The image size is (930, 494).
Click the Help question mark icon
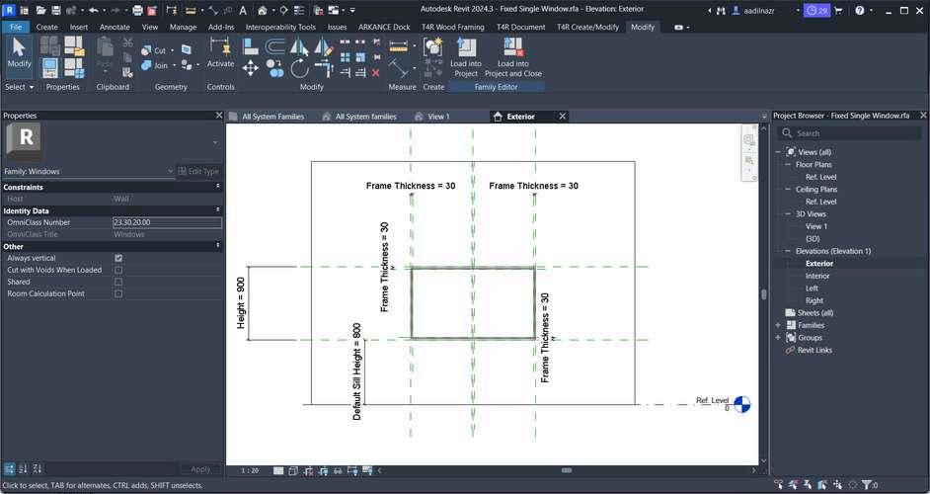click(x=860, y=11)
